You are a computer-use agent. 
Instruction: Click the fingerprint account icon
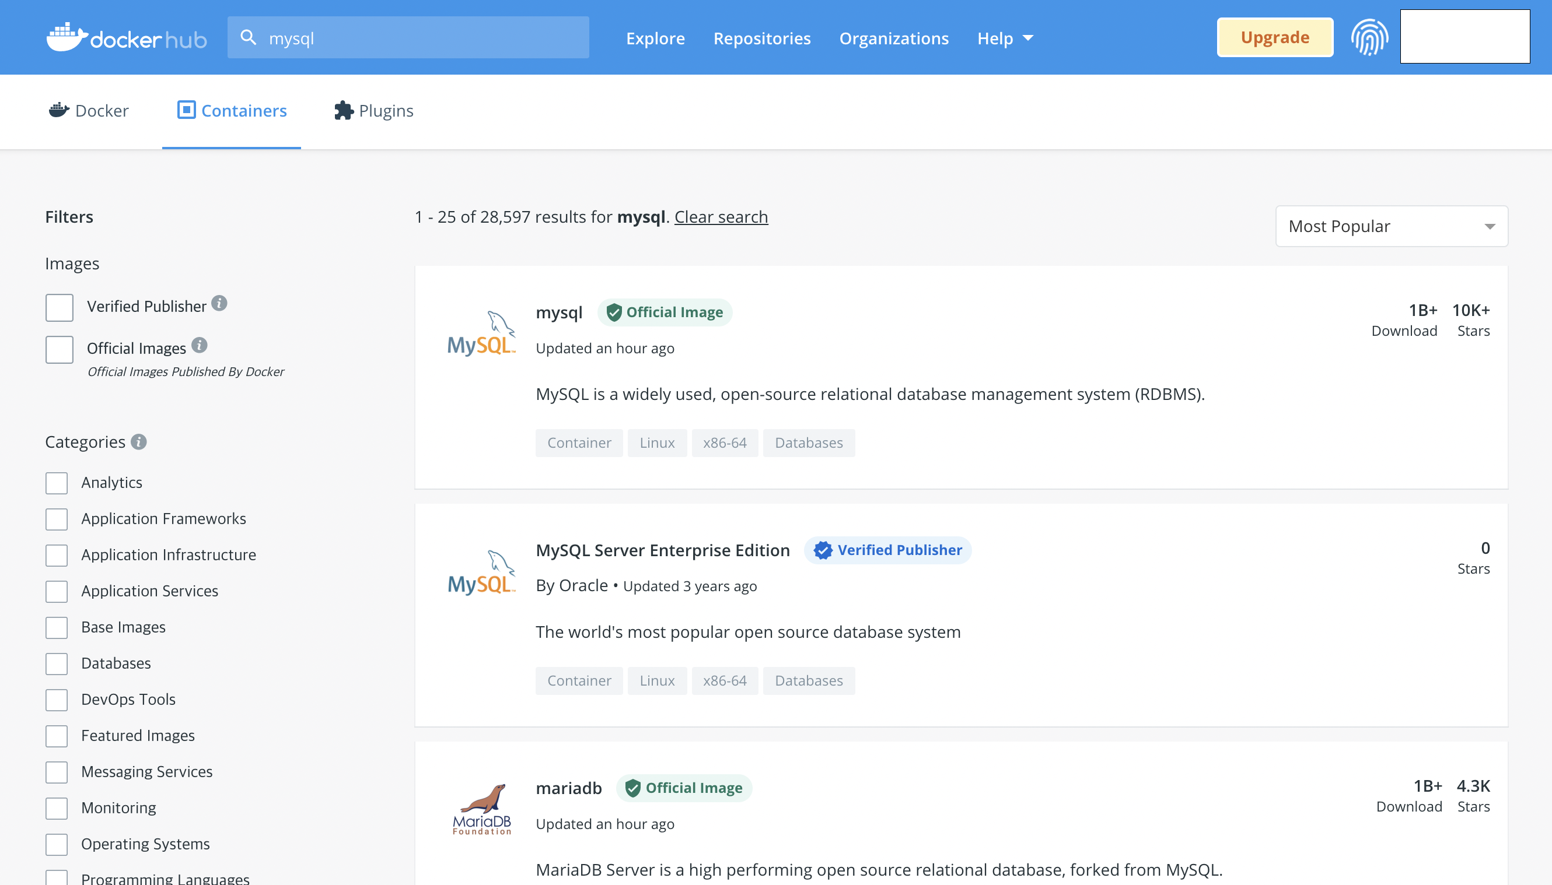(x=1369, y=38)
